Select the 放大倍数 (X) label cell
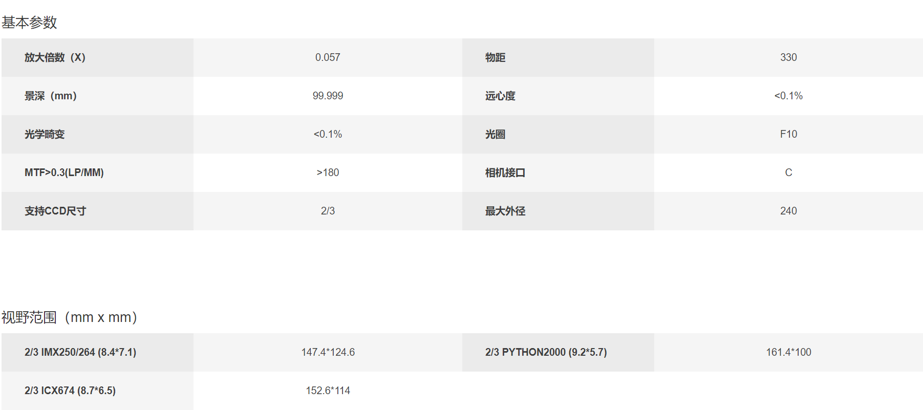Image resolution: width=923 pixels, height=410 pixels. point(97,57)
